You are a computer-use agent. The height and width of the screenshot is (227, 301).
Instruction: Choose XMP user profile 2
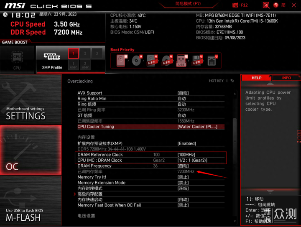click(85, 65)
